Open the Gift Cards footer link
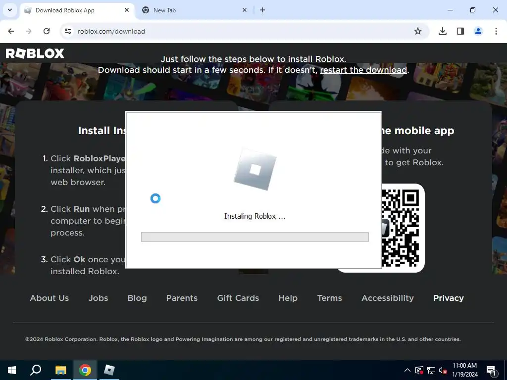The width and height of the screenshot is (507, 380). [x=238, y=298]
